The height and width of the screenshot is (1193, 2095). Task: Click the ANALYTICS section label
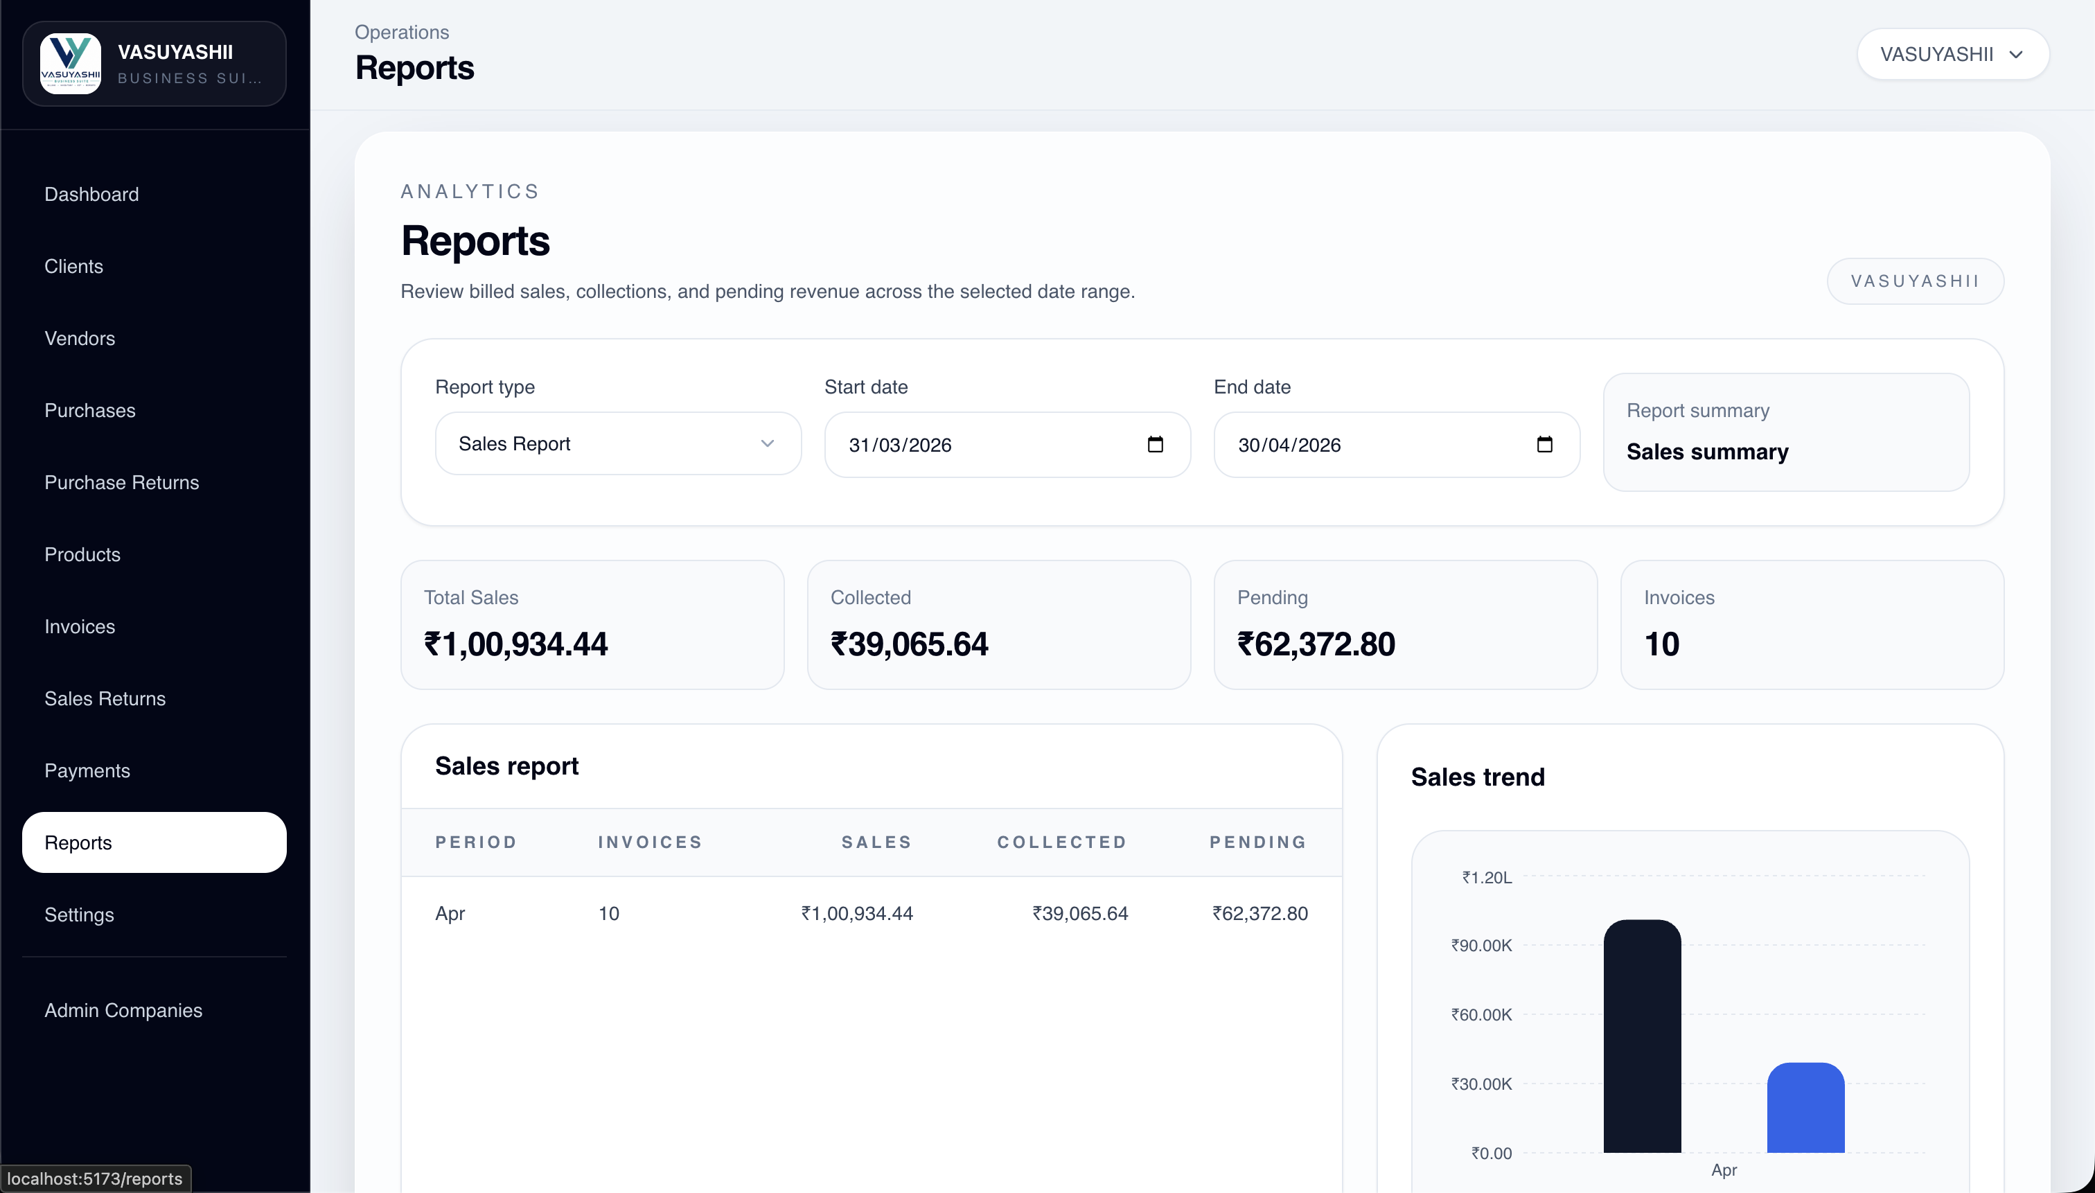coord(470,191)
